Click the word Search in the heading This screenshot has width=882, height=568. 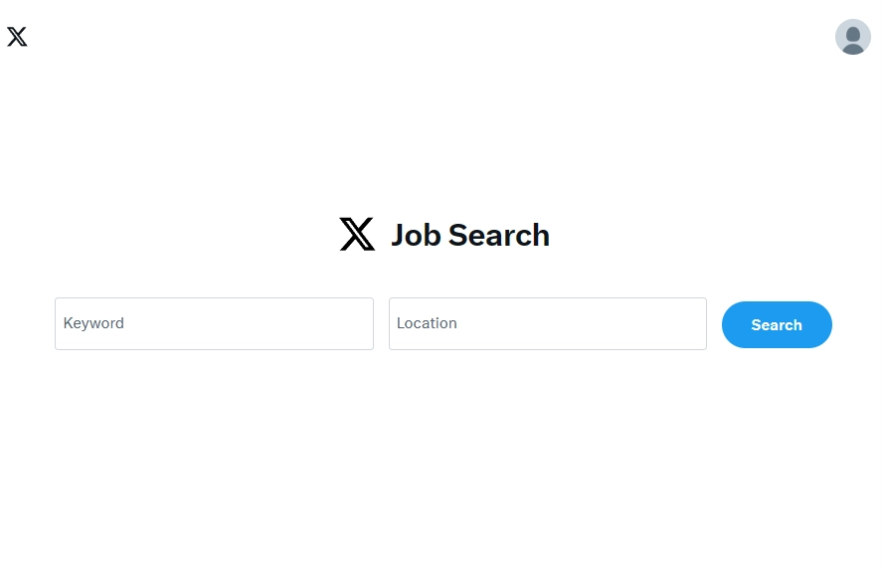click(499, 235)
